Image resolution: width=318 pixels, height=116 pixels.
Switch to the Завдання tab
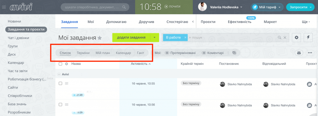pyautogui.click(x=70, y=22)
